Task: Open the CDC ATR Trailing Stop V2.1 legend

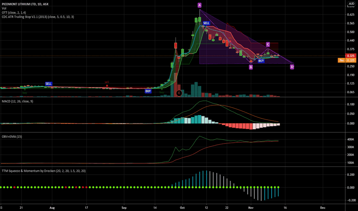Action: click(x=38, y=16)
